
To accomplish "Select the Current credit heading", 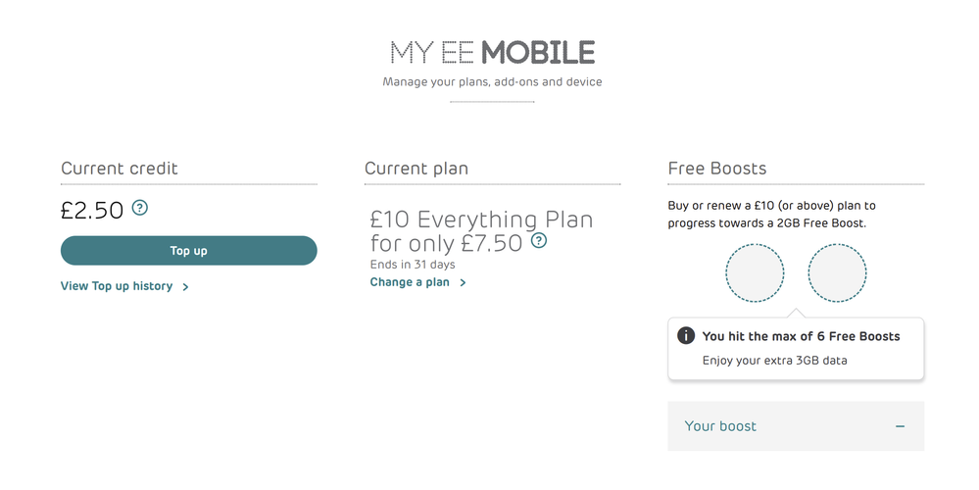I will 120,169.
